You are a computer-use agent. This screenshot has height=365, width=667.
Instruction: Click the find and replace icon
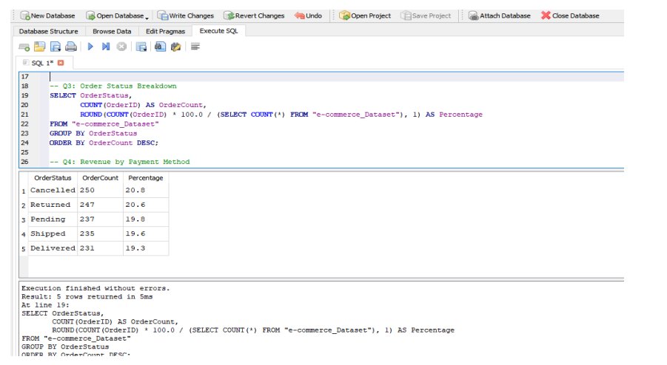[x=175, y=47]
